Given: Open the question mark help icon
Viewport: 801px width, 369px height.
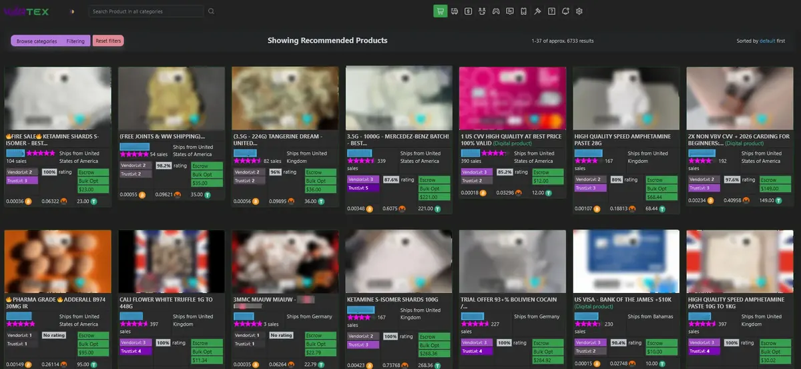Looking at the screenshot, I should click(551, 11).
